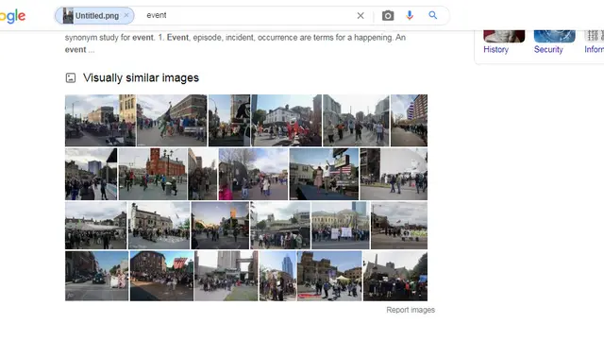
Task: Open first-row image with tan tower building
Action: click(100, 120)
